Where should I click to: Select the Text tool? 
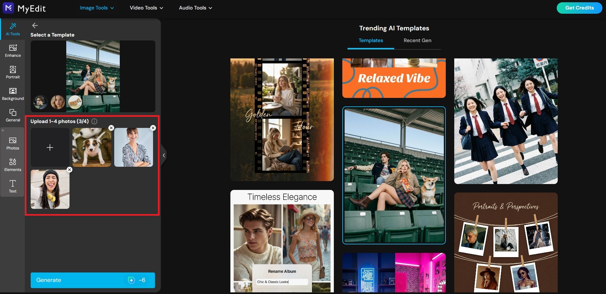pos(13,186)
